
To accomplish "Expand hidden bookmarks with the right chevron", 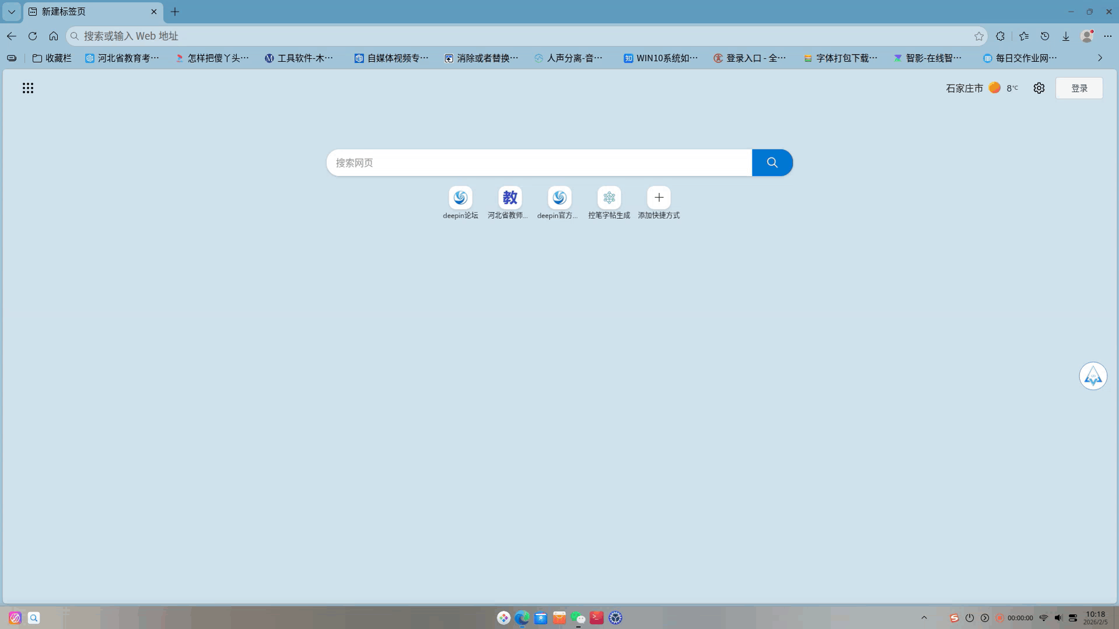I will pos(1100,58).
